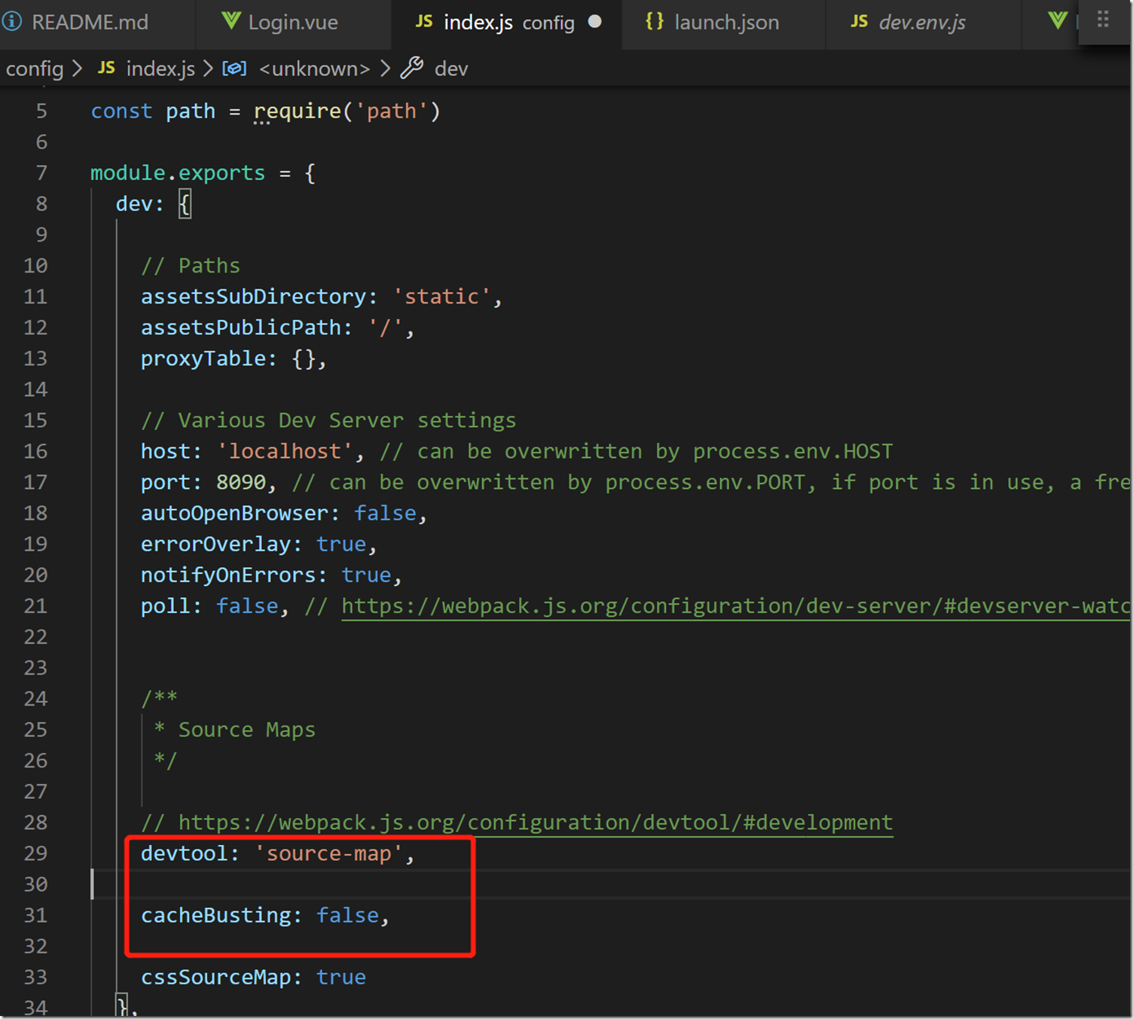The width and height of the screenshot is (1133, 1019).
Task: Select the index.js config tab
Action: click(x=508, y=23)
